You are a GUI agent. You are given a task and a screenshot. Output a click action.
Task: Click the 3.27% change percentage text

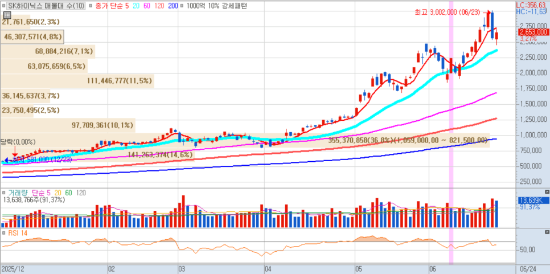528,38
